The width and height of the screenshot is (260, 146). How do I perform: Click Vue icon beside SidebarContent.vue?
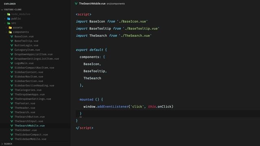coord(12,72)
